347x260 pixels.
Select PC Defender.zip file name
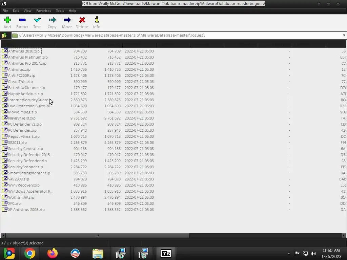[22, 130]
